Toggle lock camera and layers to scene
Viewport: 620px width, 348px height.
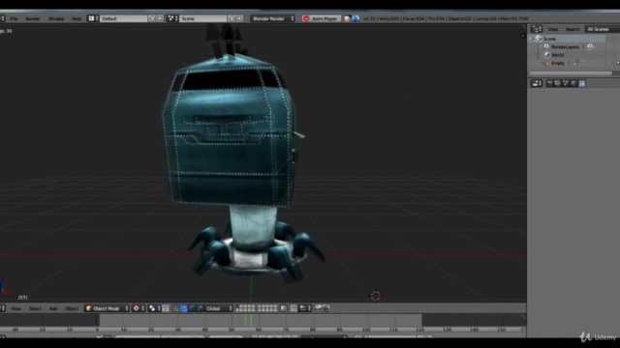coord(284,308)
